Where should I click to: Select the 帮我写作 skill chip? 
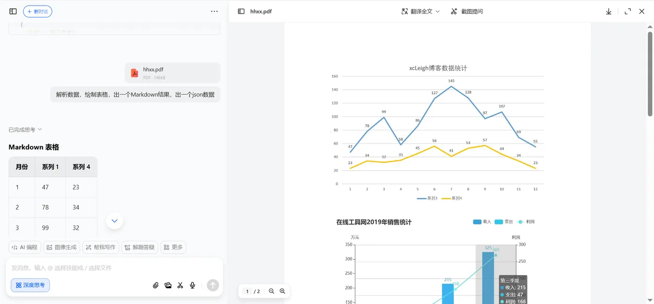point(100,247)
